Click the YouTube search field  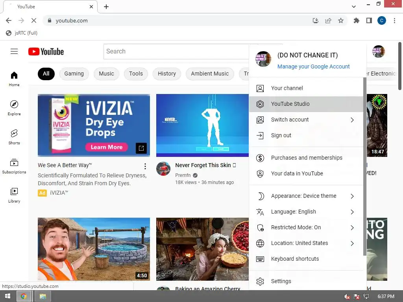(176, 52)
